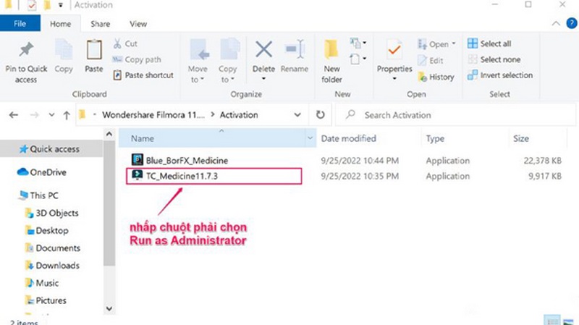Click the Cut scissors command

pos(125,43)
